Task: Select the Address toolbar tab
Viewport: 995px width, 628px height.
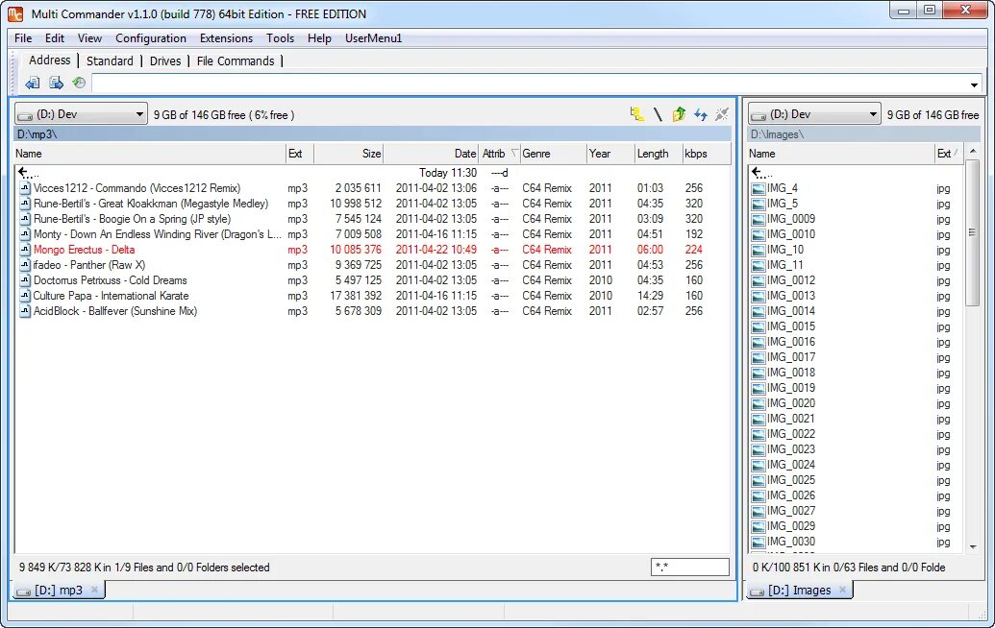Action: 49,60
